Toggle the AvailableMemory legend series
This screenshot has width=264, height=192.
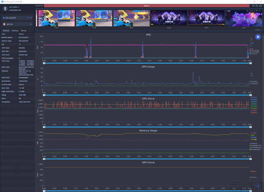click(256, 149)
